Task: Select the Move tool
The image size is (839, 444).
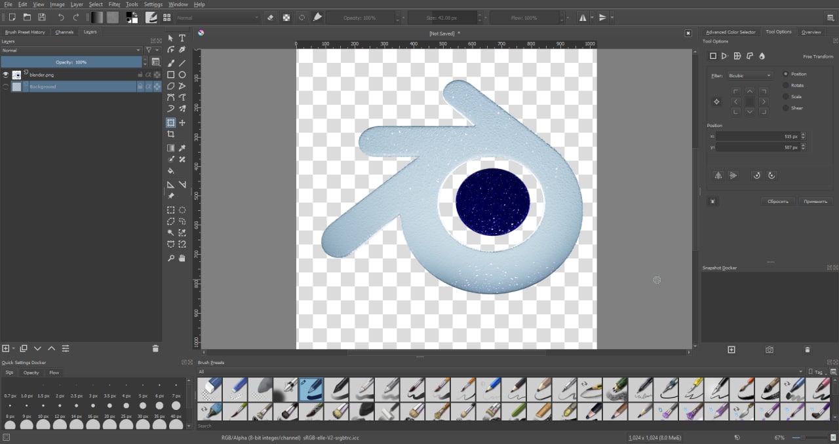Action: click(182, 122)
